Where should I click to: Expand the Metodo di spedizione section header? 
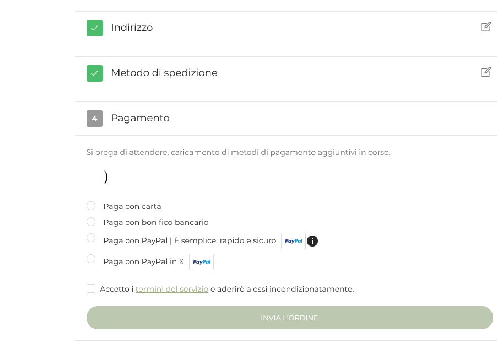pos(164,73)
